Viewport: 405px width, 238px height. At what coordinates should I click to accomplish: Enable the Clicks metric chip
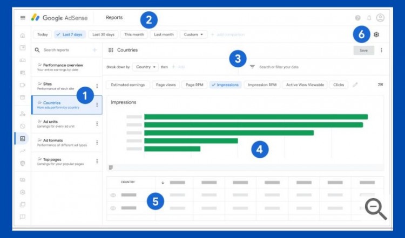tap(339, 85)
